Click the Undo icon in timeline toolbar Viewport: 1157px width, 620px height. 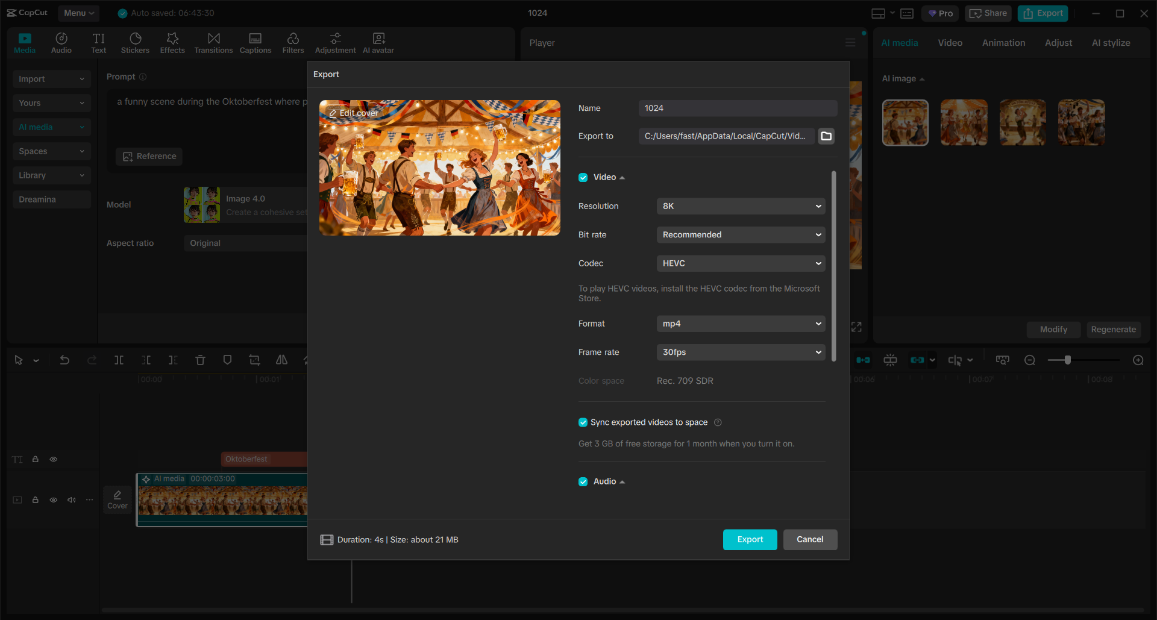tap(64, 360)
